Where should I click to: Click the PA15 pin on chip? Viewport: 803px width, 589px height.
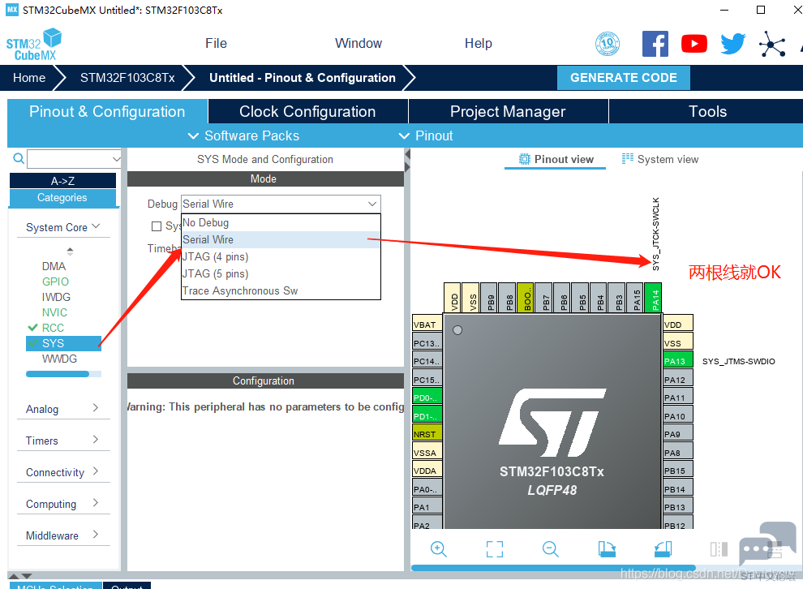pyautogui.click(x=635, y=298)
